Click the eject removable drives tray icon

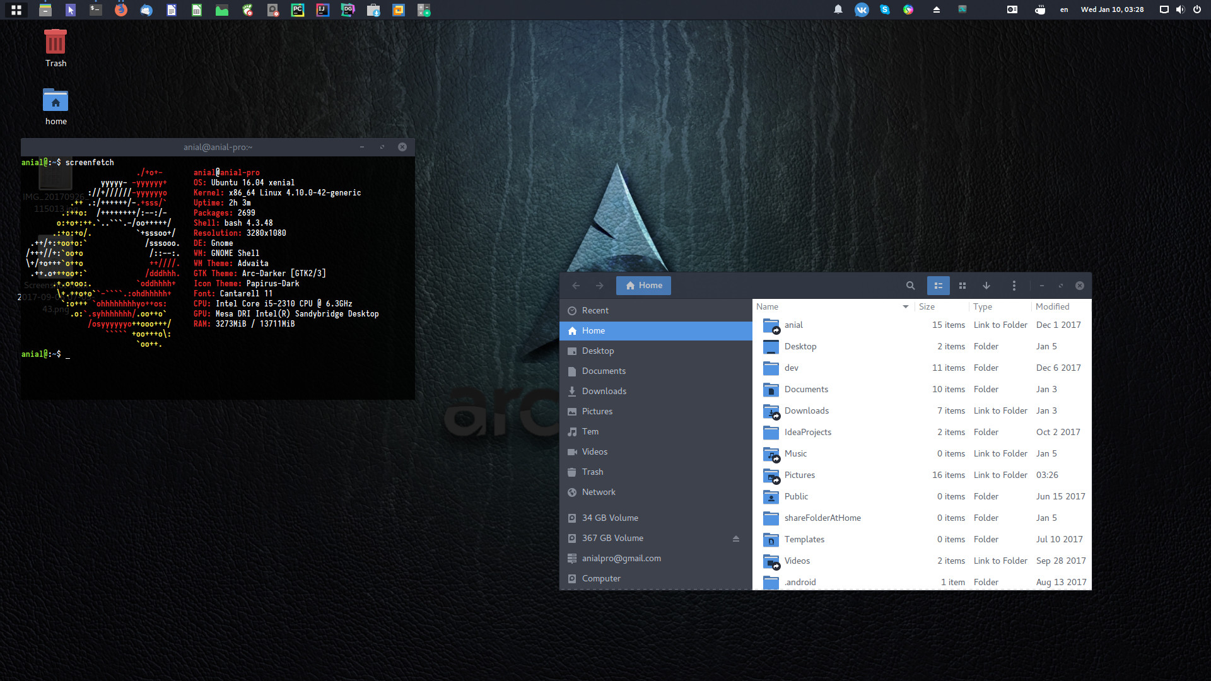pos(937,9)
